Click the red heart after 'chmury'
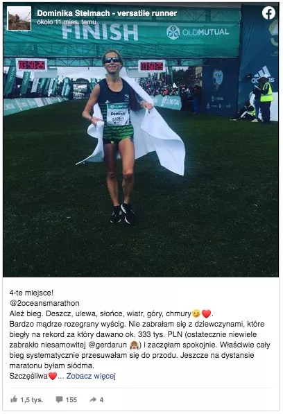Screen dimensions: 283x414 [x=207, y=313]
